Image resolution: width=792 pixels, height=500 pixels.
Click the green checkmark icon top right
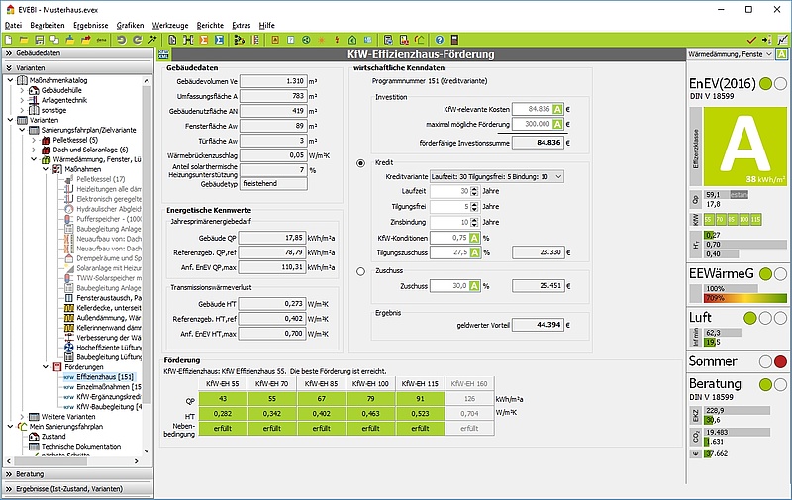(752, 39)
